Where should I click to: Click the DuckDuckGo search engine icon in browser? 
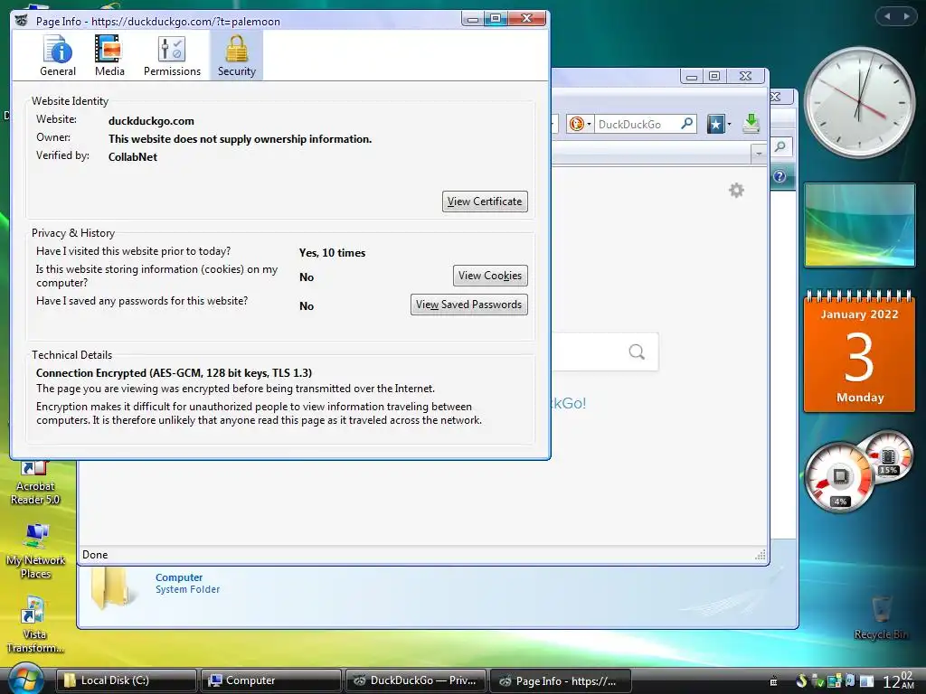pos(577,124)
